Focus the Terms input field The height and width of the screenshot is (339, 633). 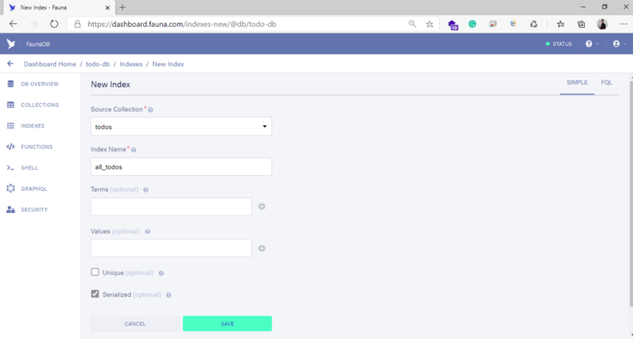pos(171,207)
